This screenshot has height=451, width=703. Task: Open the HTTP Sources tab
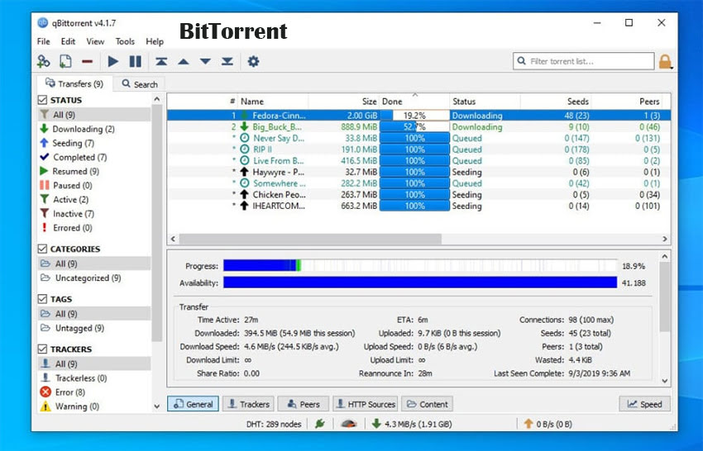pos(365,404)
